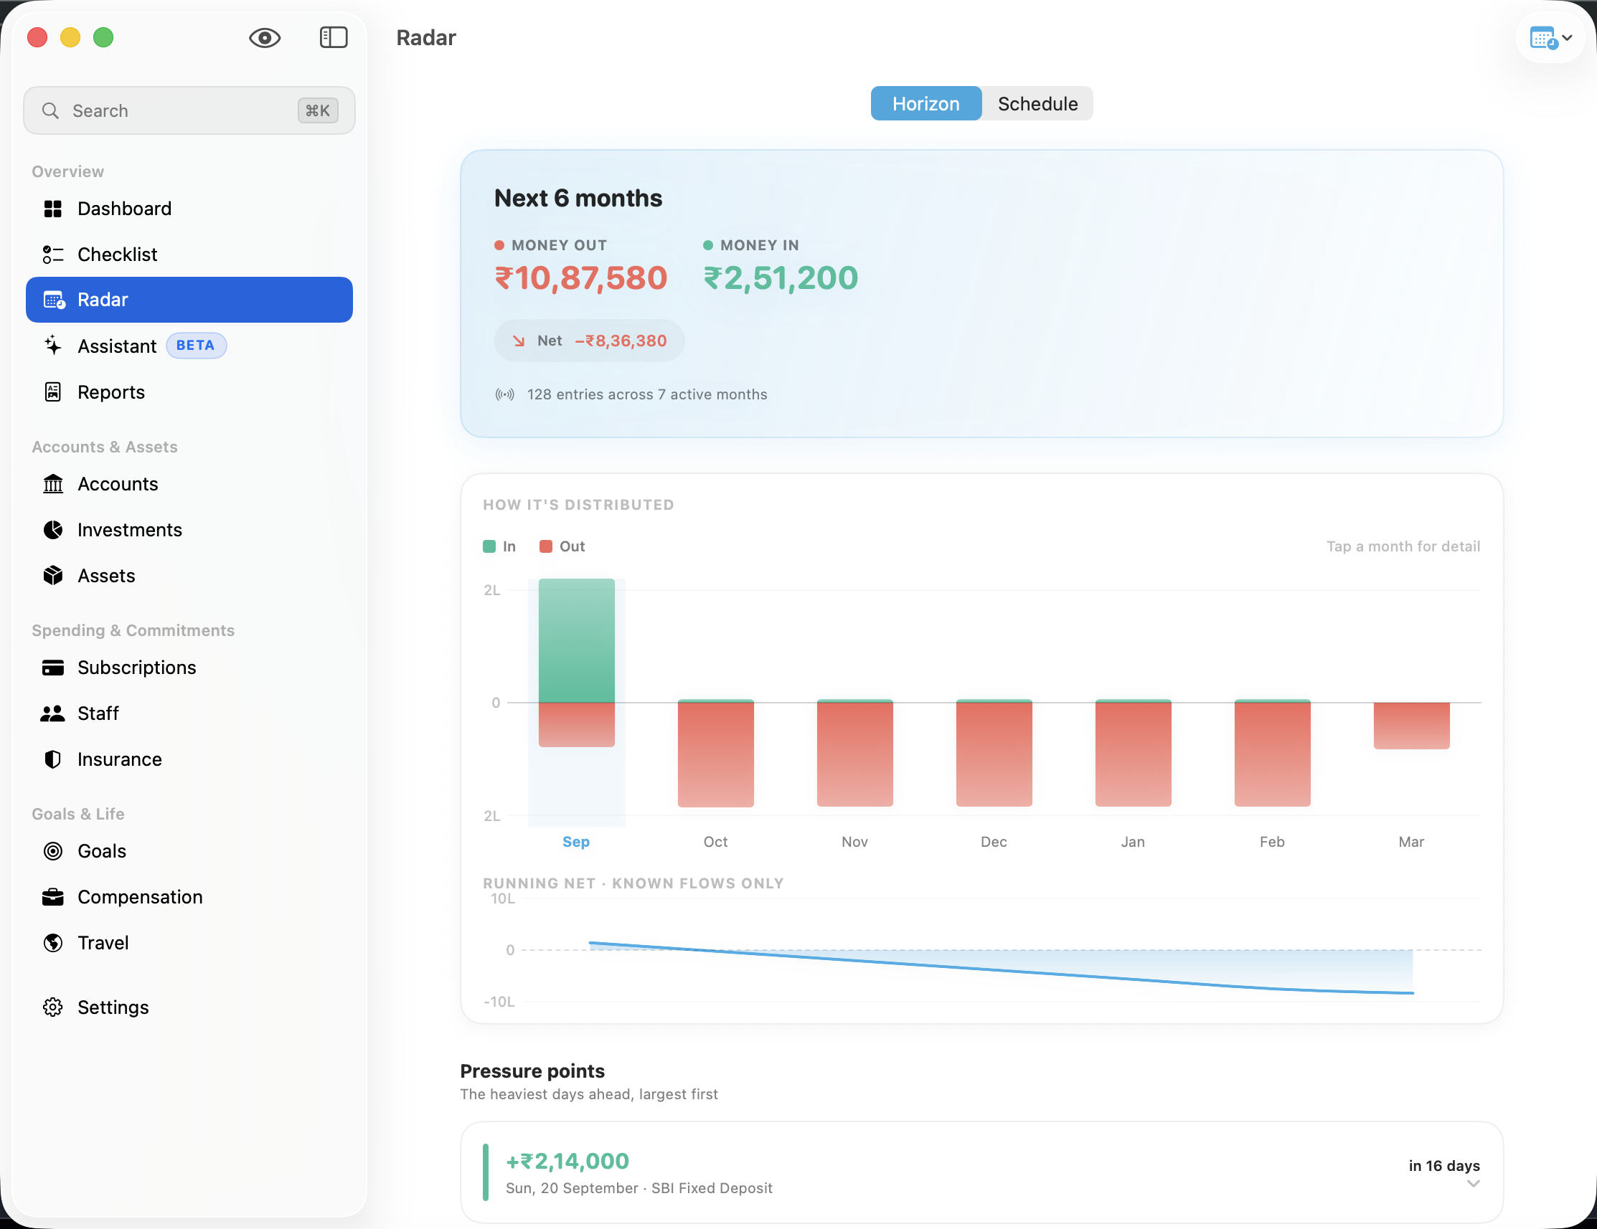Tap the Jan month bar

[1133, 754]
